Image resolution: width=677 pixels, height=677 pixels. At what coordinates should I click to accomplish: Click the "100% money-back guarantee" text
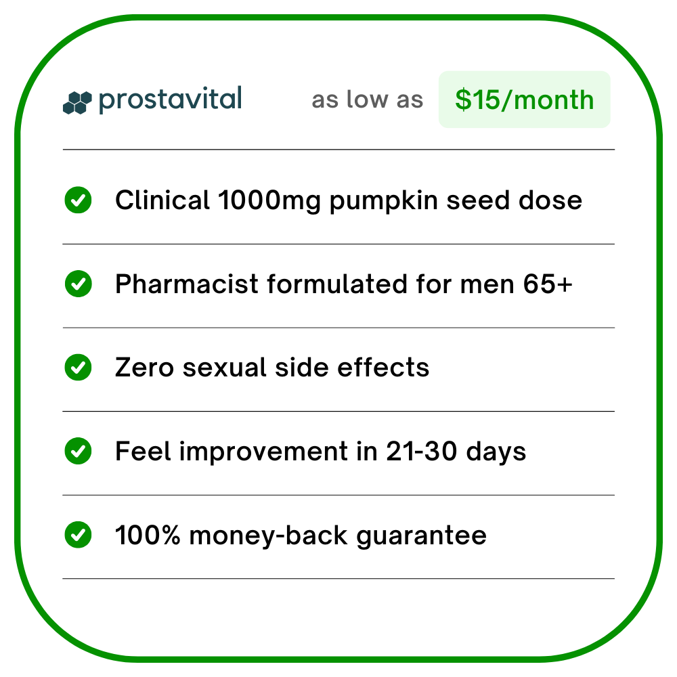coord(301,536)
